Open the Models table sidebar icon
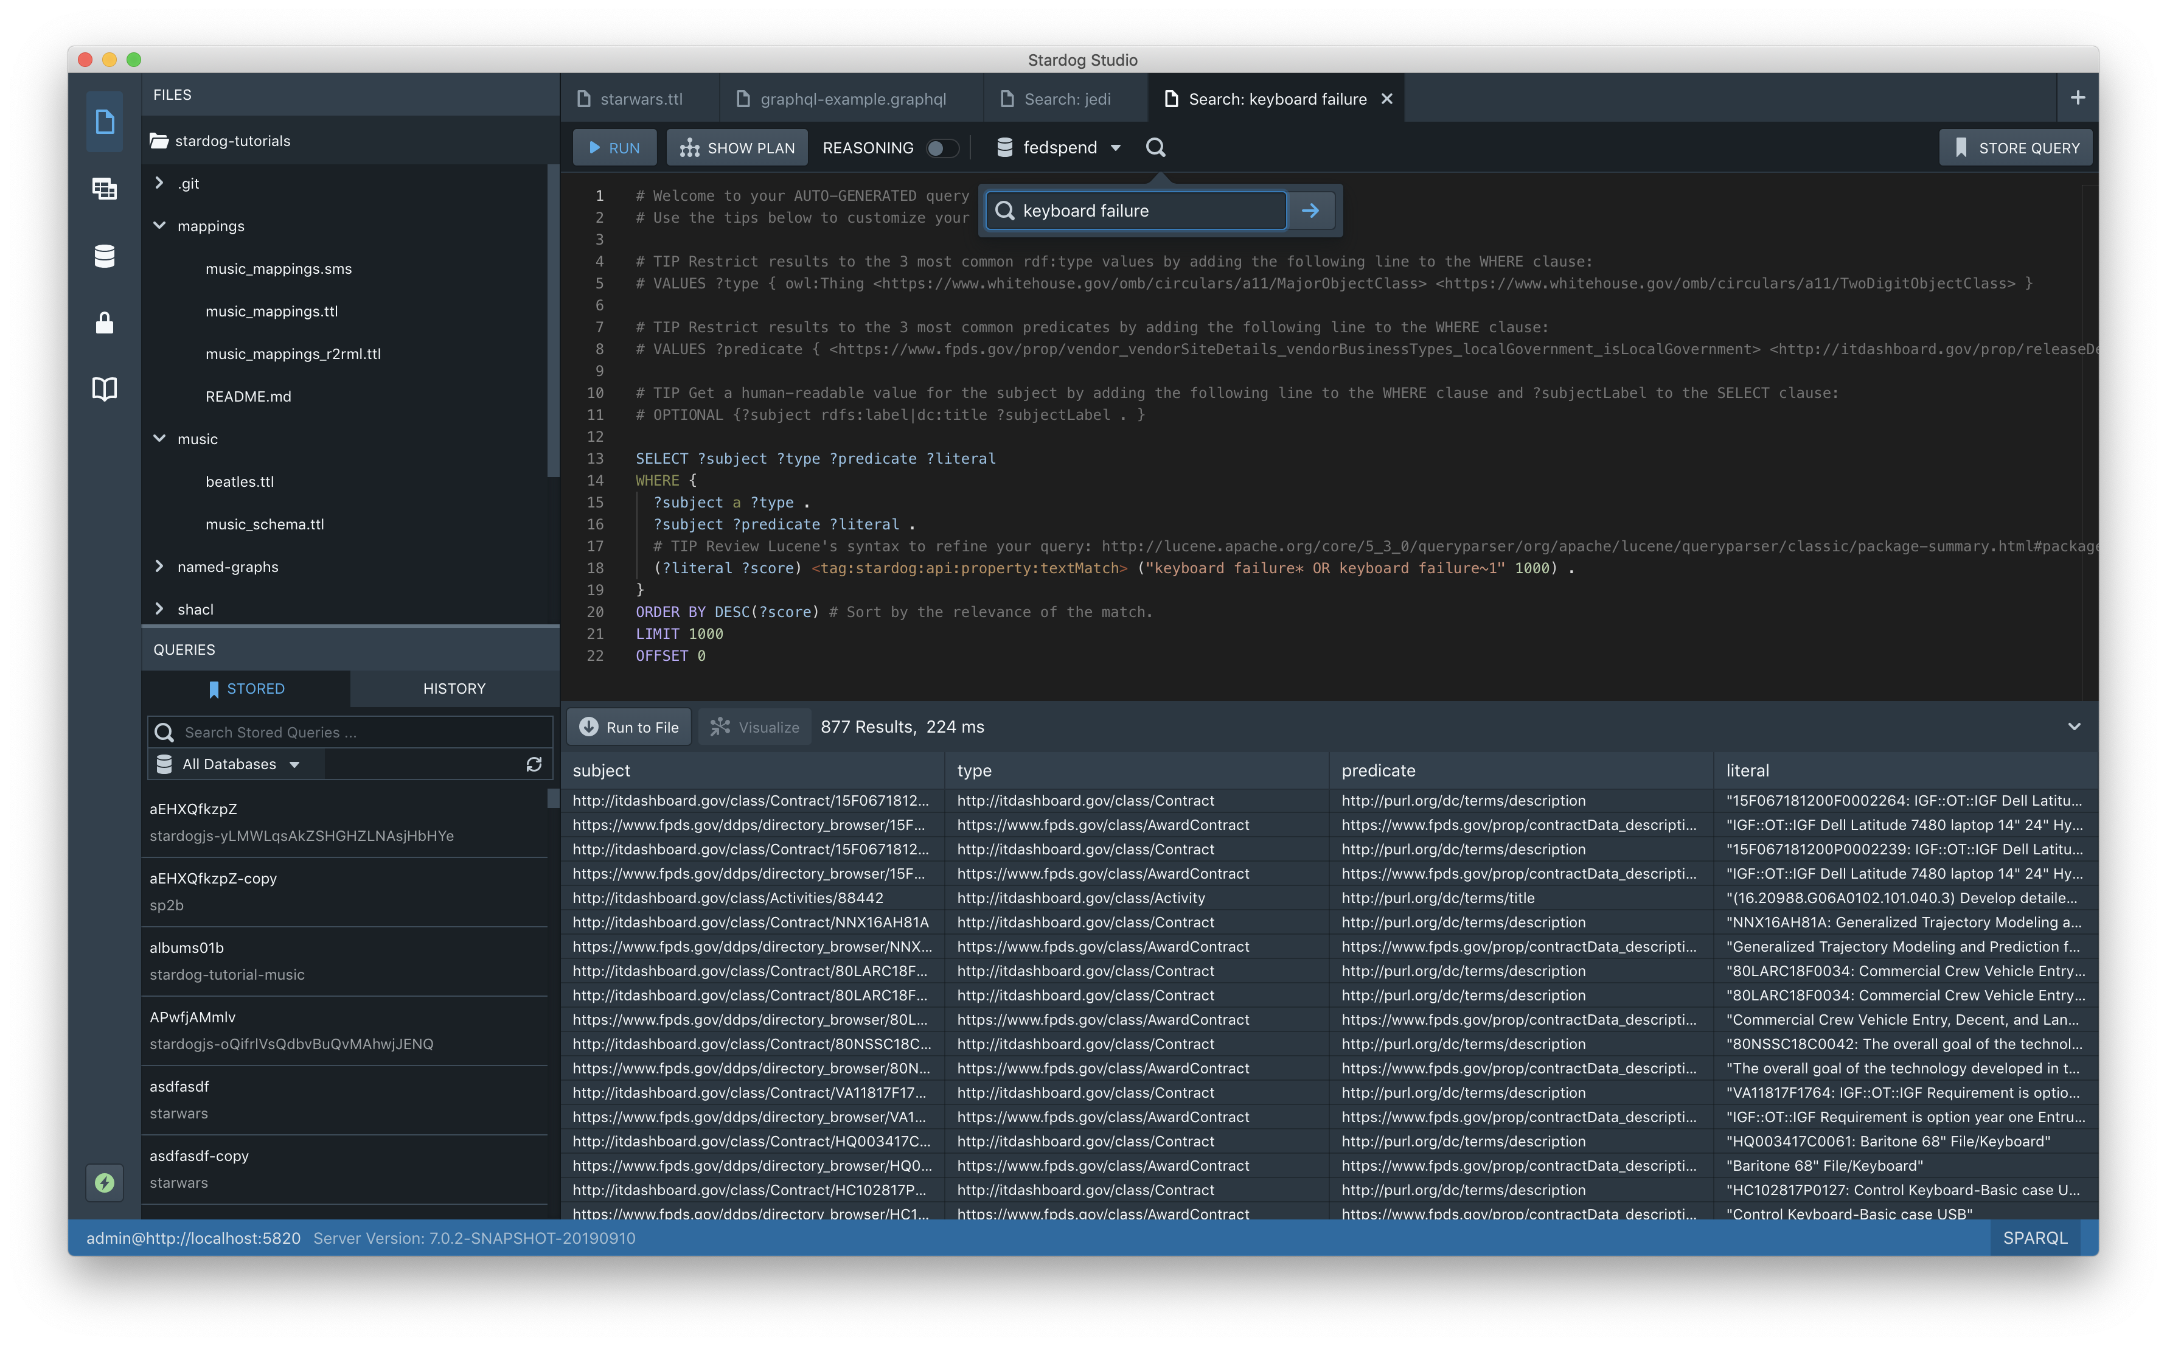2167x1346 pixels. [104, 189]
